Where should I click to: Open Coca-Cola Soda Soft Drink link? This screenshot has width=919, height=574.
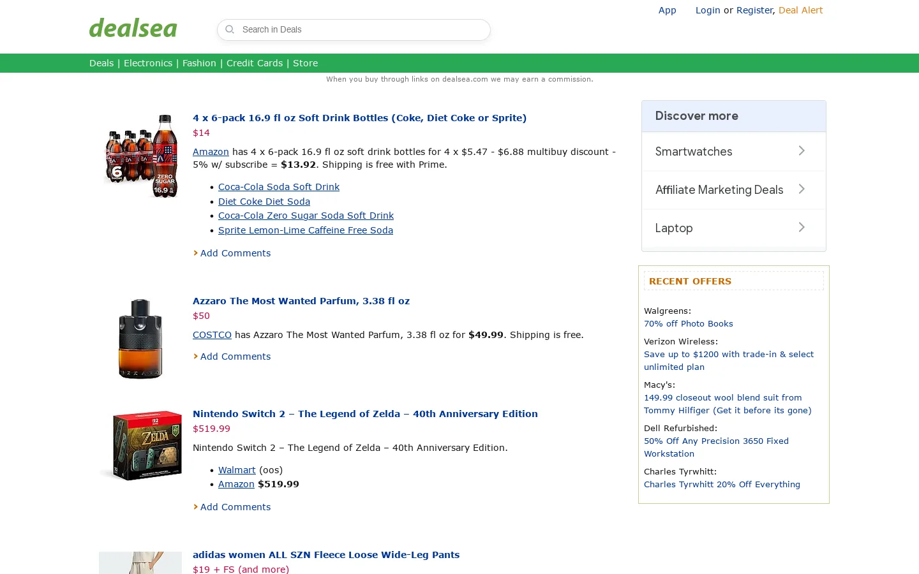[x=279, y=187]
